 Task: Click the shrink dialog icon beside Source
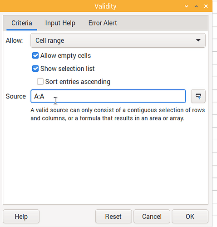click(198, 96)
